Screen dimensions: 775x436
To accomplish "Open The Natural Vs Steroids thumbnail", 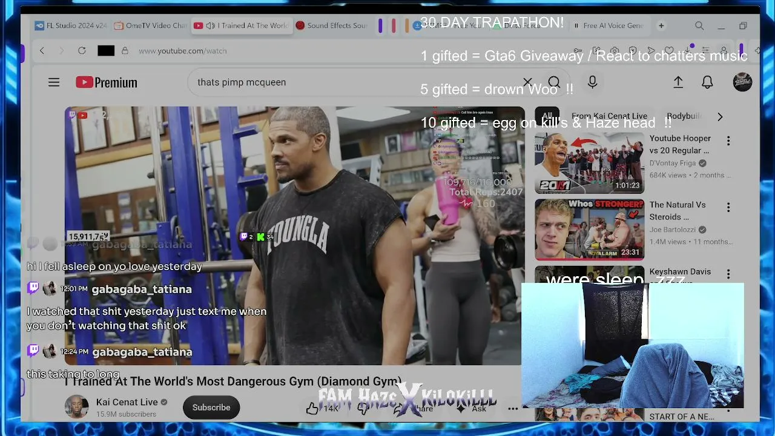I will coord(589,230).
